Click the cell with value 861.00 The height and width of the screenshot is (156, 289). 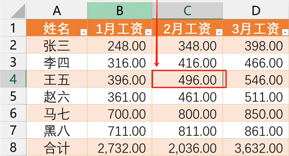256,130
